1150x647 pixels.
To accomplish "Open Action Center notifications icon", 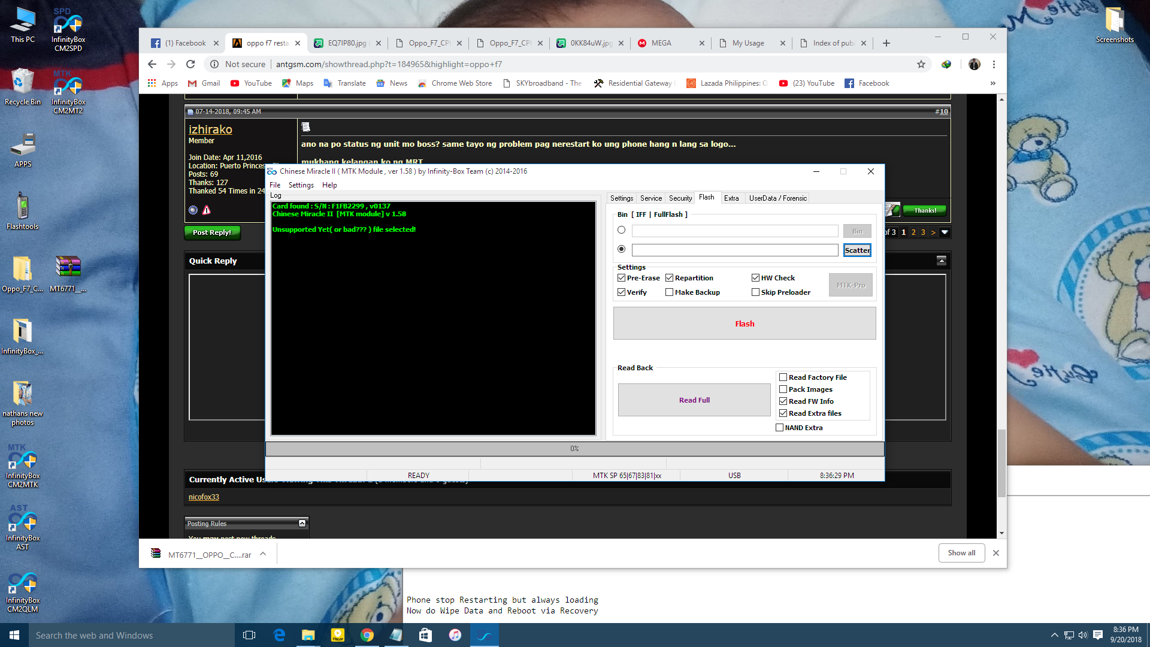I will click(1098, 635).
